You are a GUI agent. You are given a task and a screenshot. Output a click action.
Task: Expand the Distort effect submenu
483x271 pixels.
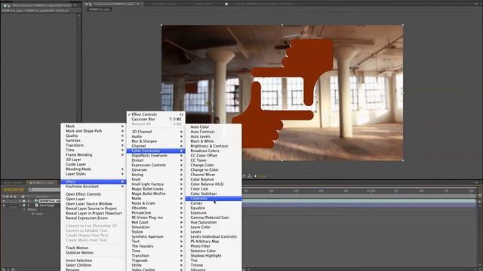click(156, 160)
